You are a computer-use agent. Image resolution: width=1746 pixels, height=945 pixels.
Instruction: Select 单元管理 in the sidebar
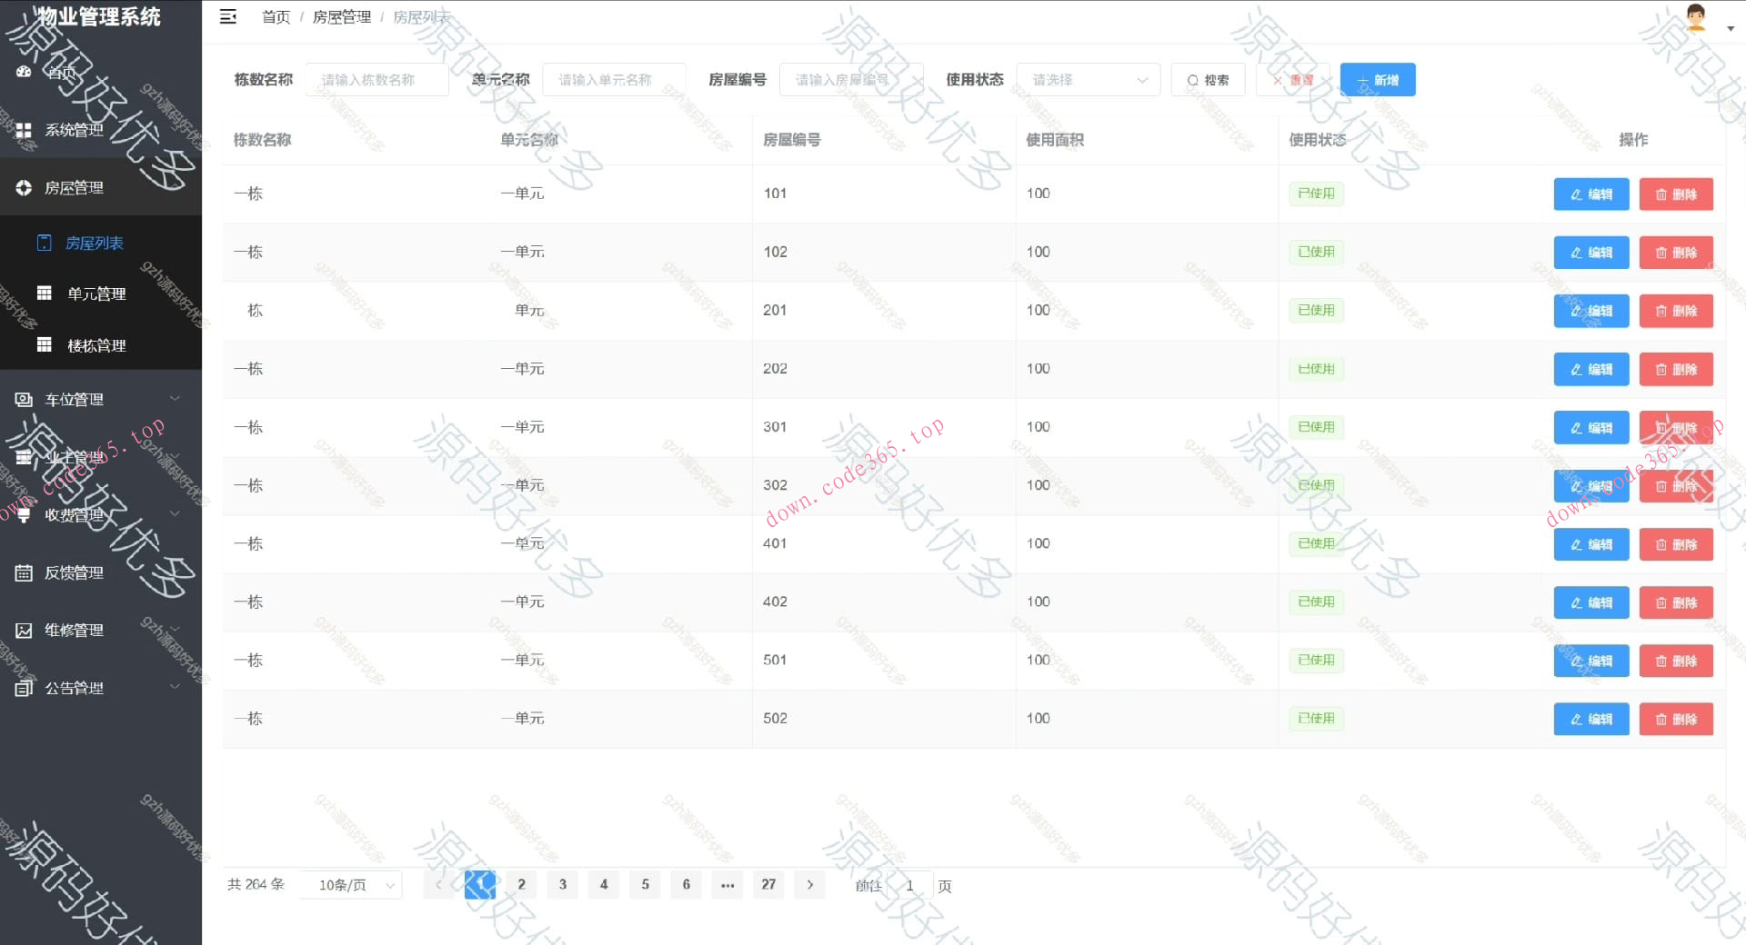(x=95, y=293)
